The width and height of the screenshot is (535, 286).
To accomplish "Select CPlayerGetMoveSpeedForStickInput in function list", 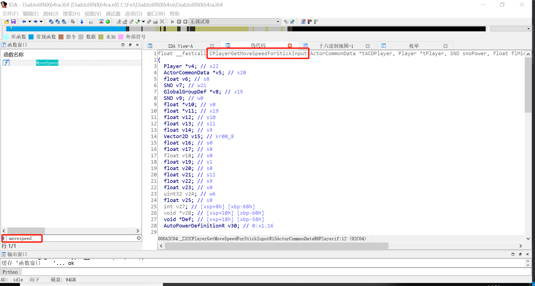I will pos(71,63).
